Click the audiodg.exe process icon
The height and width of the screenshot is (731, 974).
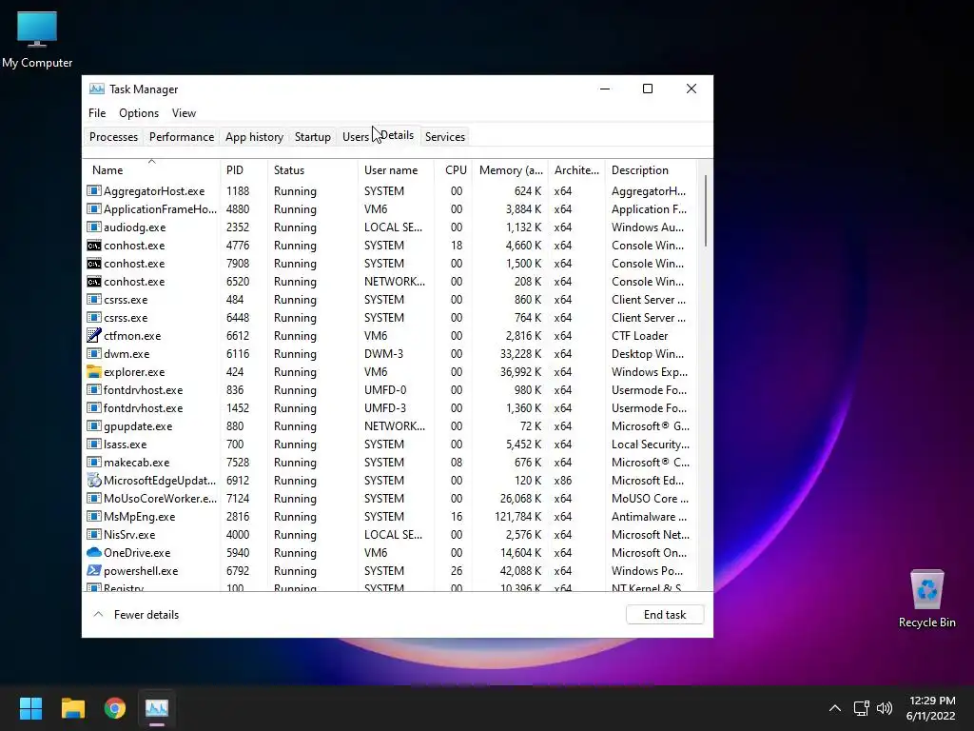pyautogui.click(x=94, y=227)
